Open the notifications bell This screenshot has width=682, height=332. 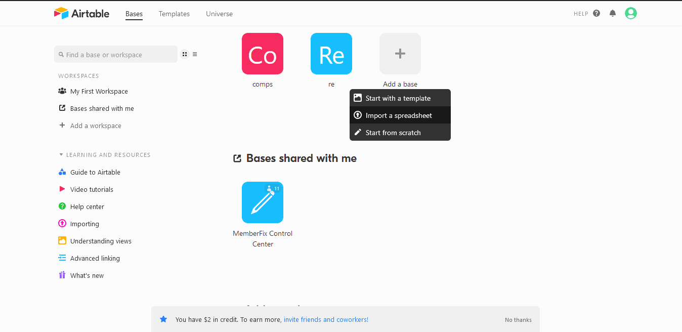[613, 14]
